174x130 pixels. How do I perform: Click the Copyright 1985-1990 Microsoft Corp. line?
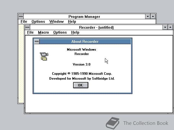point(82,74)
